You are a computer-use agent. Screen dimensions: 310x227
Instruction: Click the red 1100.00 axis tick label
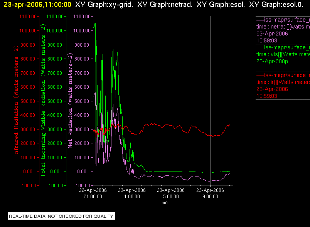pyautogui.click(x=28, y=17)
